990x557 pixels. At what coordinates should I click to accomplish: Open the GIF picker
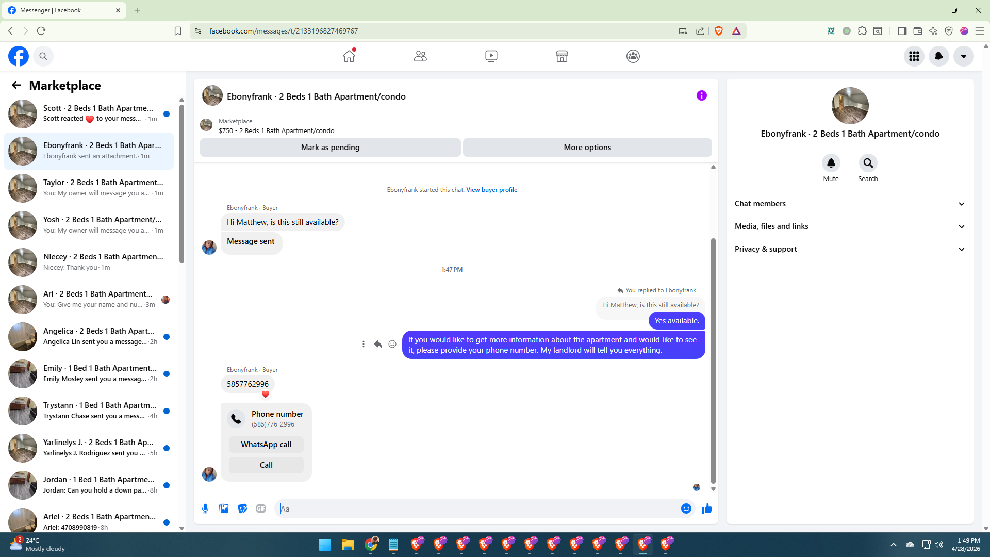pos(261,509)
